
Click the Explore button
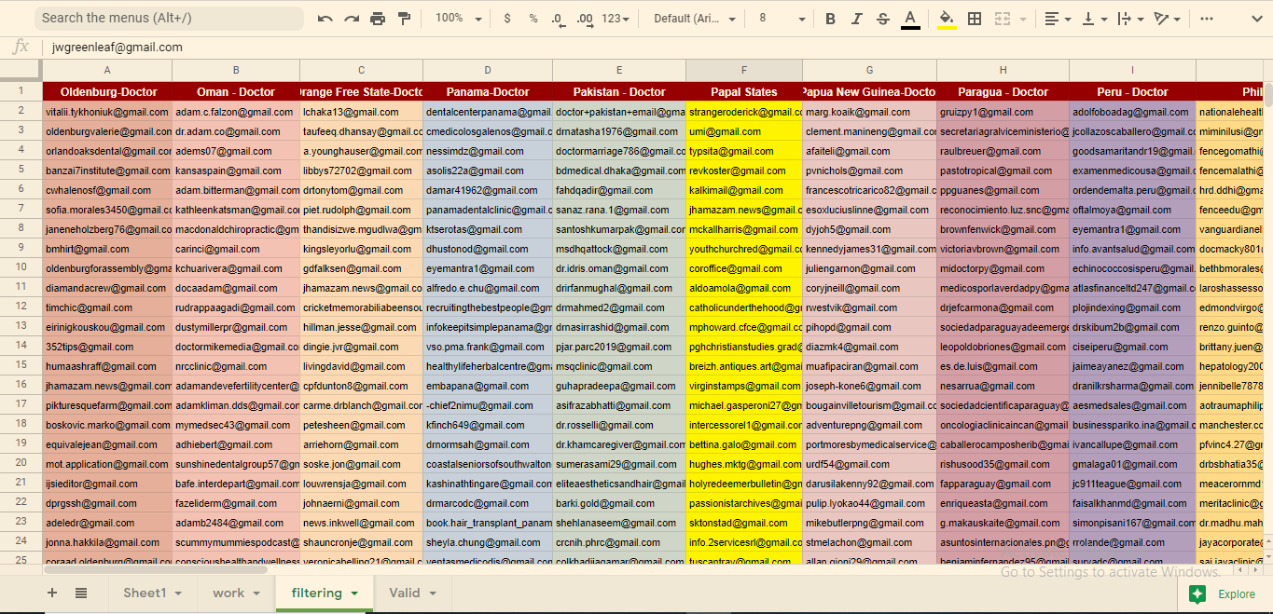(x=1223, y=594)
